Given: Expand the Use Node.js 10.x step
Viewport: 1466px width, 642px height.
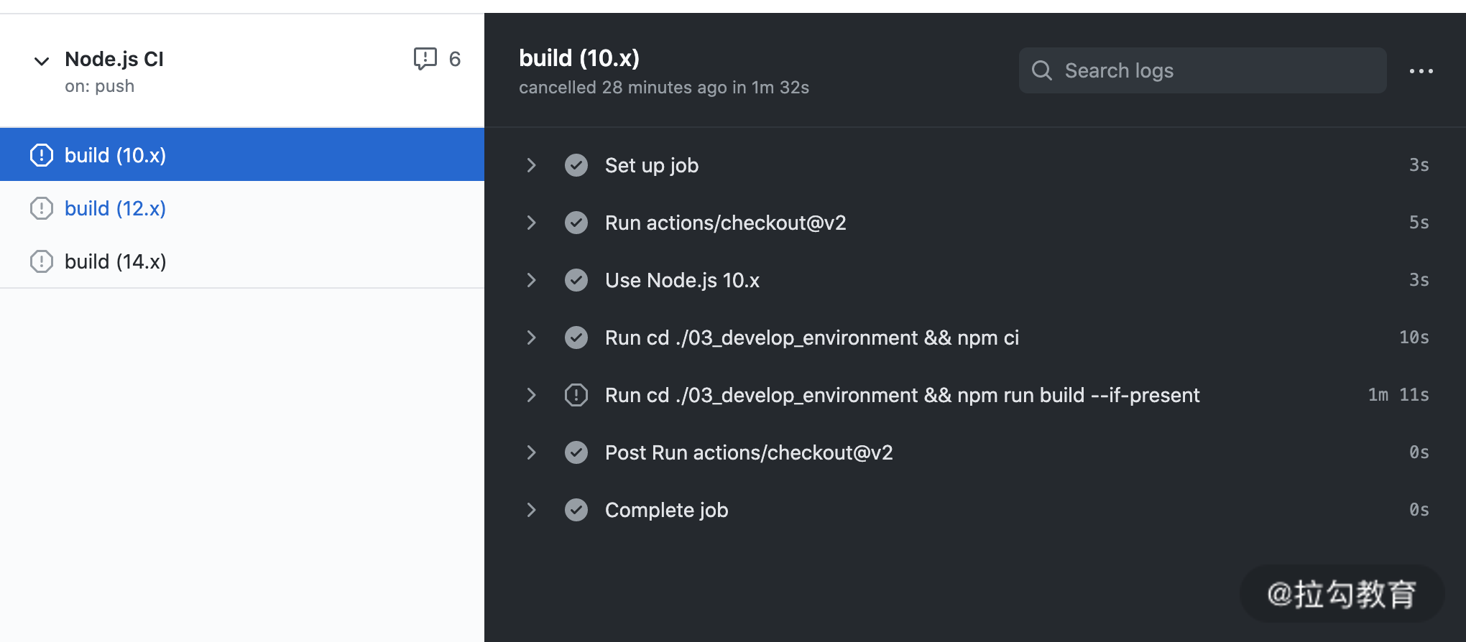Looking at the screenshot, I should (532, 280).
